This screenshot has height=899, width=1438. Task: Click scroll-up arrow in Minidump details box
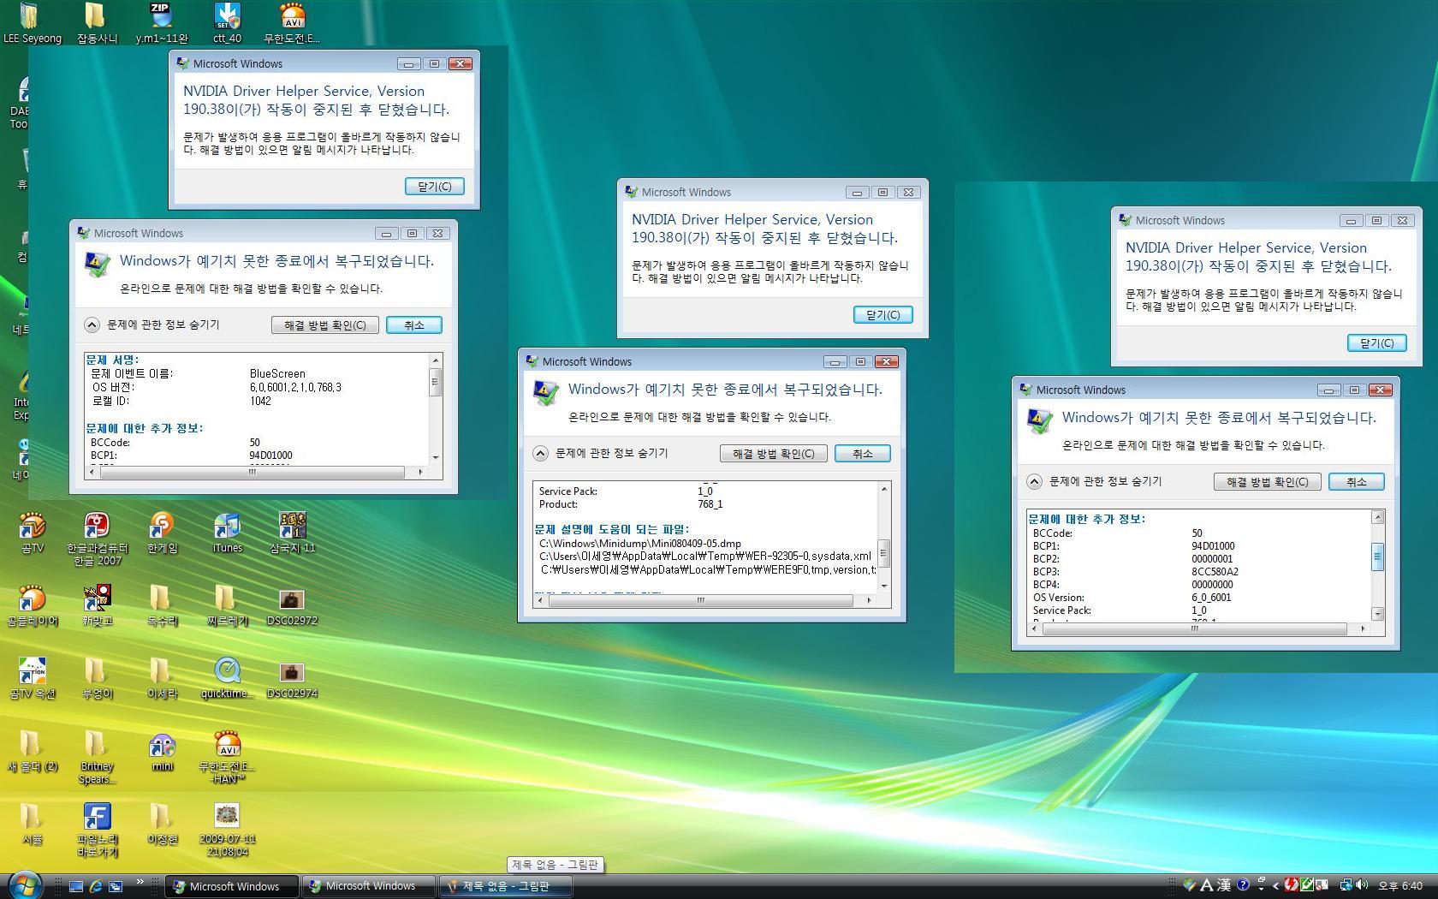point(884,489)
